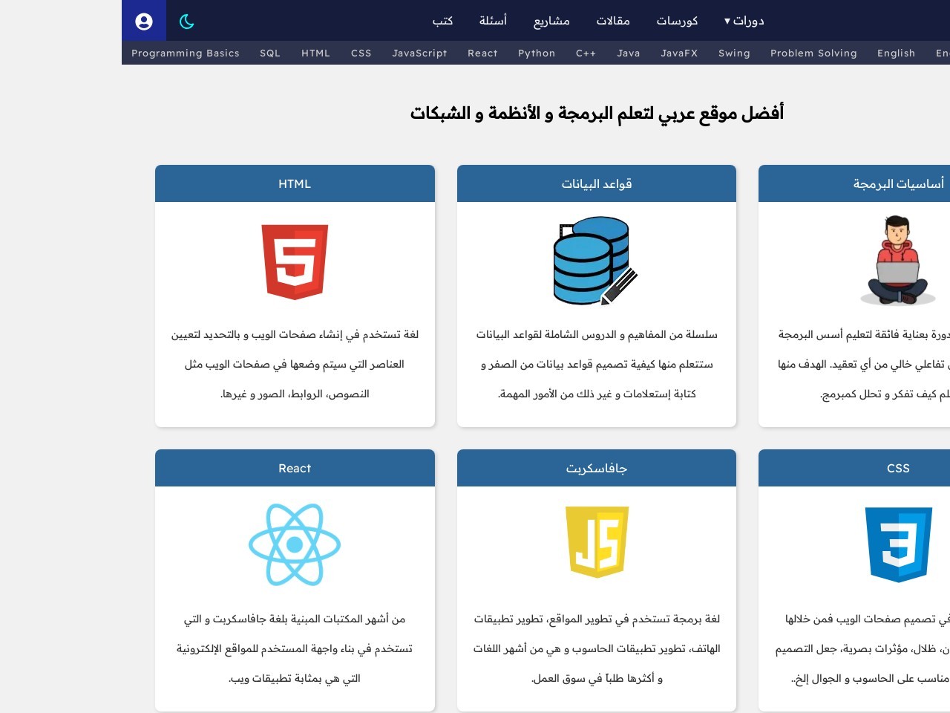Toggle dark mode moon icon

187,22
